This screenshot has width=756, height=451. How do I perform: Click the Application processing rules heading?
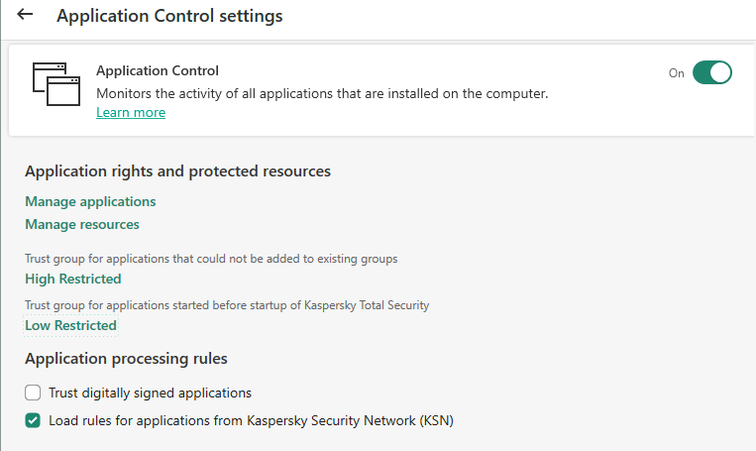point(126,358)
